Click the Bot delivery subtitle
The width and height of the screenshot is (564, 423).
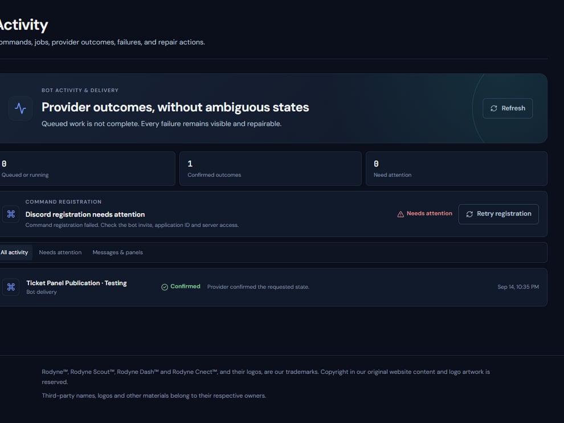point(42,292)
